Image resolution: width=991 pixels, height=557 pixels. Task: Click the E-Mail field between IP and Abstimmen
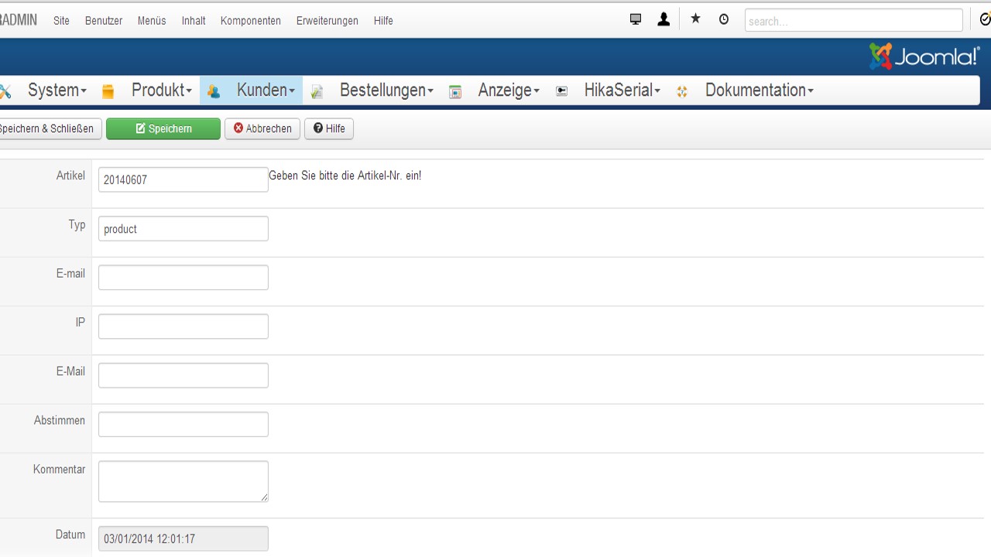pyautogui.click(x=183, y=375)
